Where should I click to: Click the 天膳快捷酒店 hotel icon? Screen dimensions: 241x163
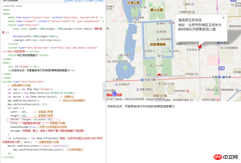click(x=237, y=90)
